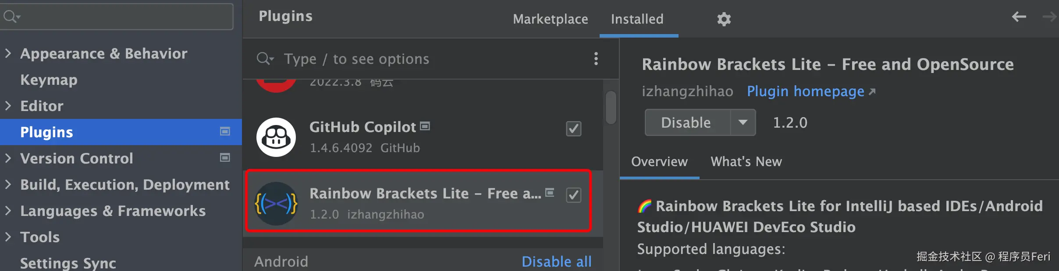The image size is (1059, 271).
Task: Open the plugin list more options menu
Action: (596, 59)
